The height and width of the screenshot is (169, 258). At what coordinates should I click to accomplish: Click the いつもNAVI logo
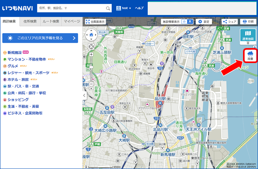coord(17,8)
